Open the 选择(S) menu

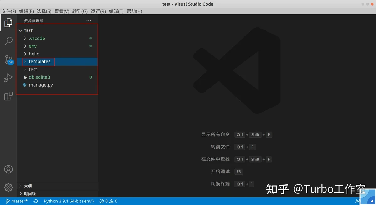(x=44, y=11)
